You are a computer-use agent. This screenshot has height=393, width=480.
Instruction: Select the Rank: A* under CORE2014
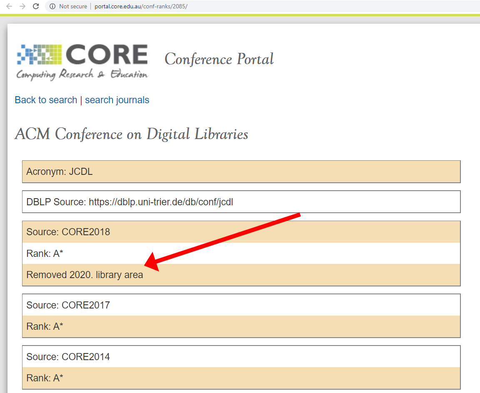pyautogui.click(x=241, y=378)
